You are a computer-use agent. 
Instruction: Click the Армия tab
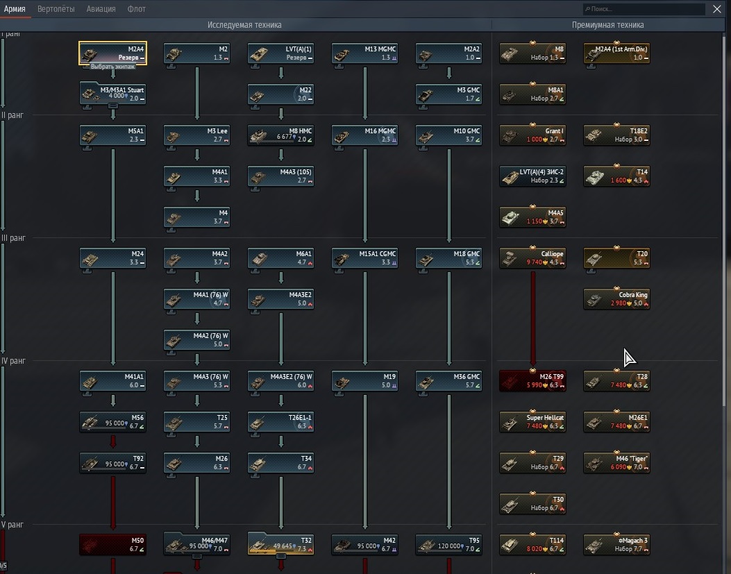[x=15, y=9]
